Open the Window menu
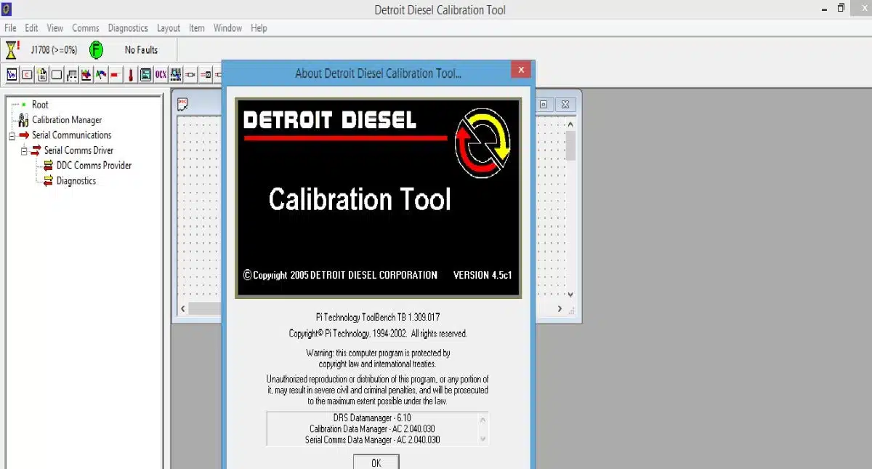Image resolution: width=872 pixels, height=469 pixels. [227, 28]
